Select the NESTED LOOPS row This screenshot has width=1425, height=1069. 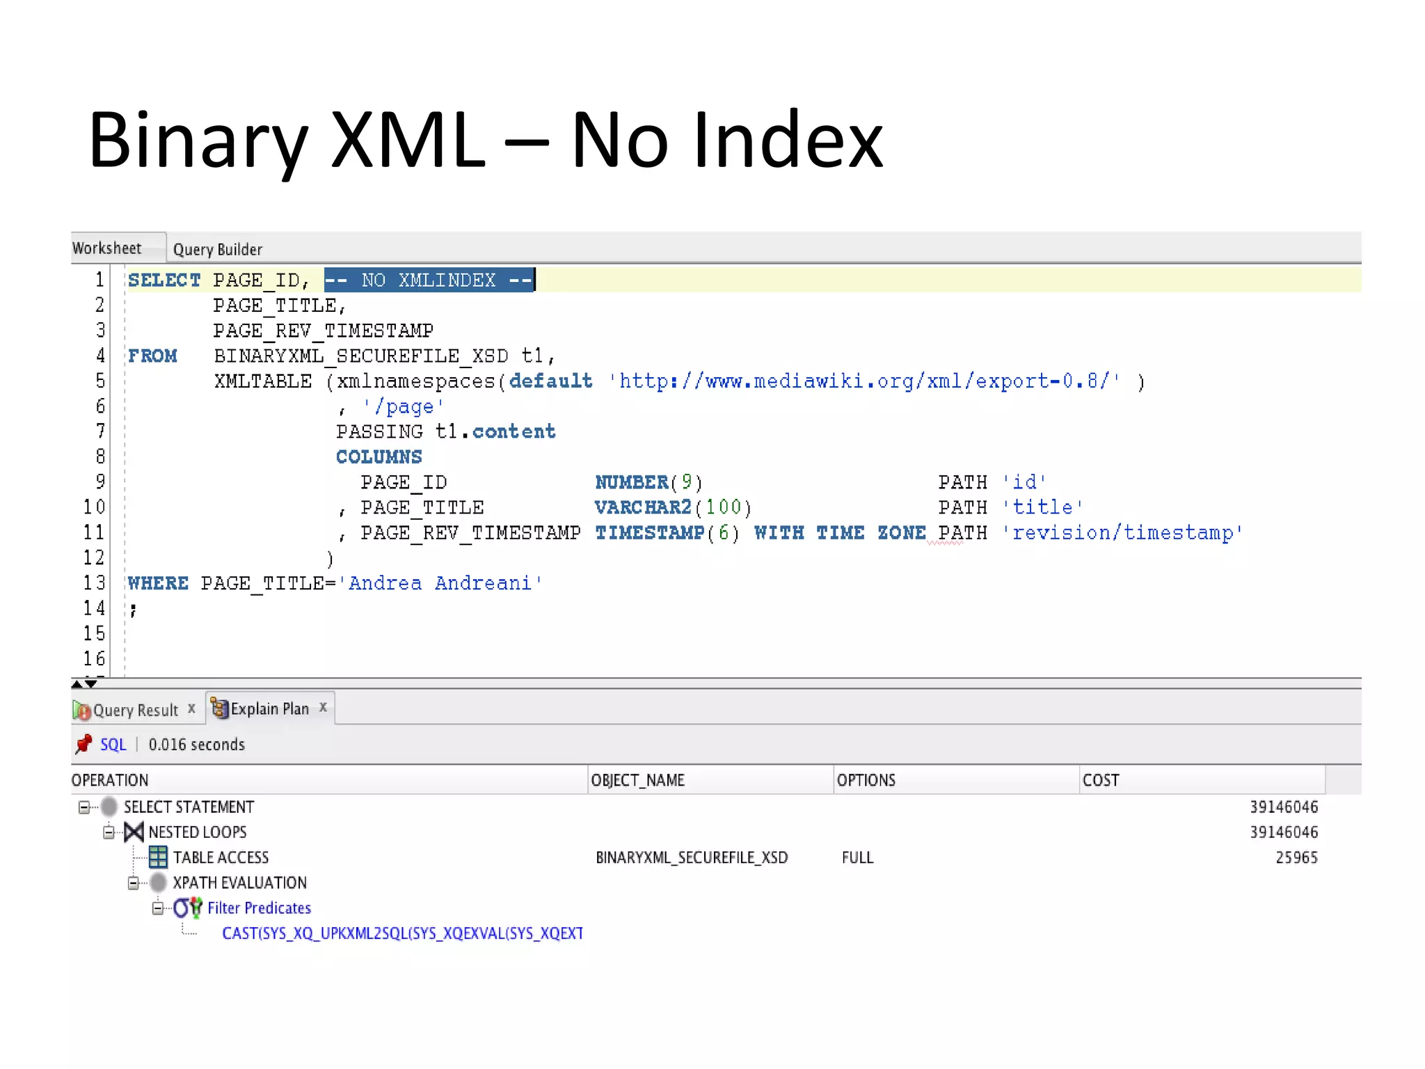pyautogui.click(x=698, y=832)
